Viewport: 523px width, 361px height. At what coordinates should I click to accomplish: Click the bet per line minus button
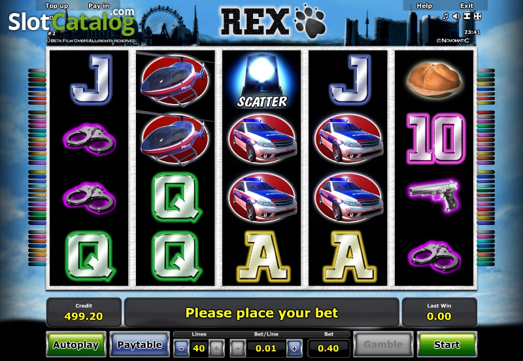coord(237,349)
